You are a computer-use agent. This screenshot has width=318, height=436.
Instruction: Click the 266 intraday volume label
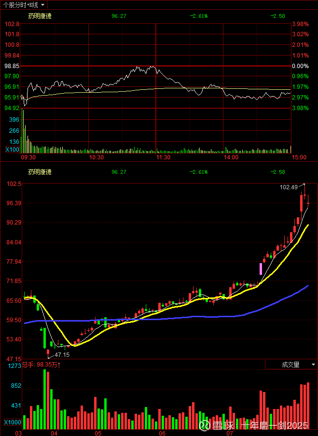pos(14,131)
